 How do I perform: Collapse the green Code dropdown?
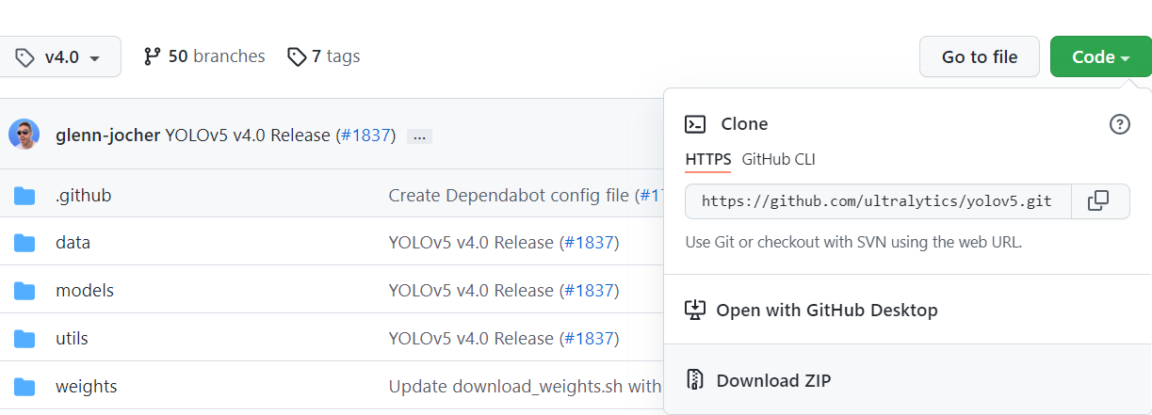pyautogui.click(x=1100, y=57)
